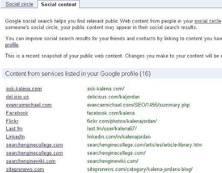Image resolution: width=222 pixels, height=173 pixels.
Task: Open the del.icio.us service link
Action: (x=18, y=97)
